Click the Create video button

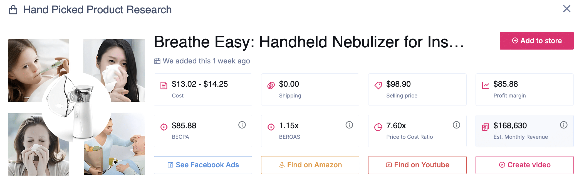point(524,165)
